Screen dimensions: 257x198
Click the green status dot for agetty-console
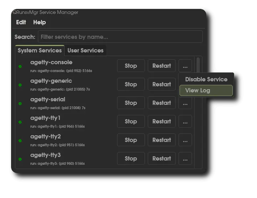coord(20,66)
